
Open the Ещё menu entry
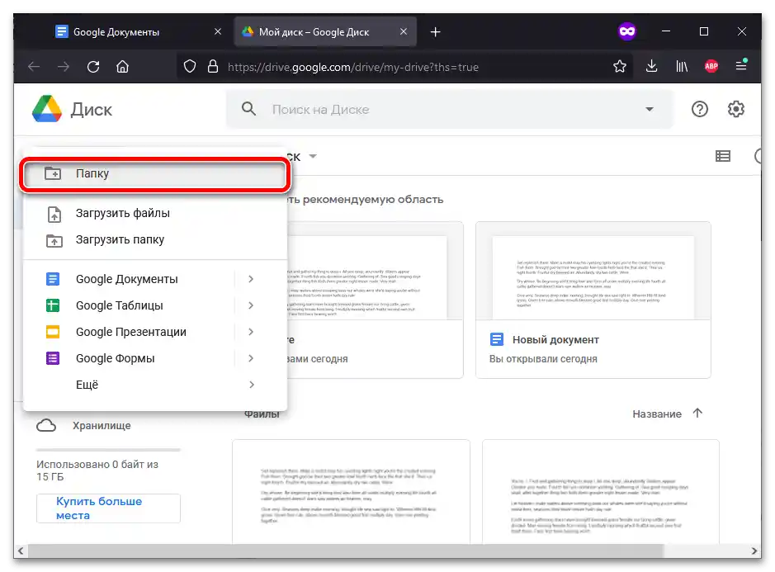pyautogui.click(x=154, y=385)
